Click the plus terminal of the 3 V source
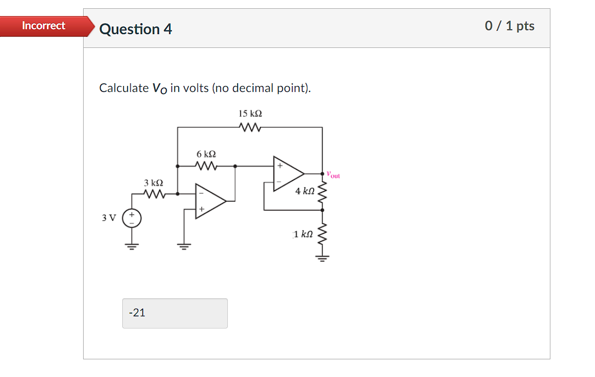 click(131, 214)
